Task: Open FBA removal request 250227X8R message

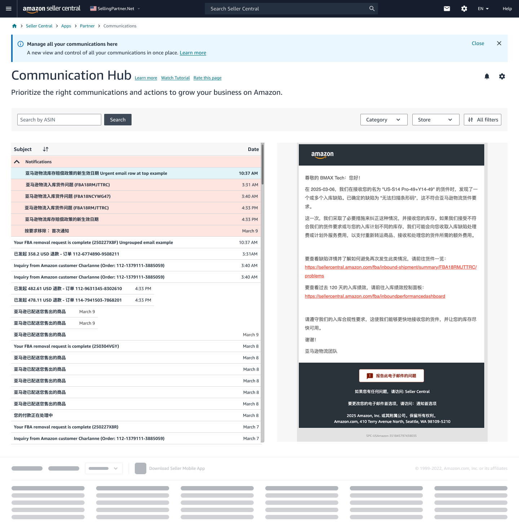Action: (x=136, y=427)
